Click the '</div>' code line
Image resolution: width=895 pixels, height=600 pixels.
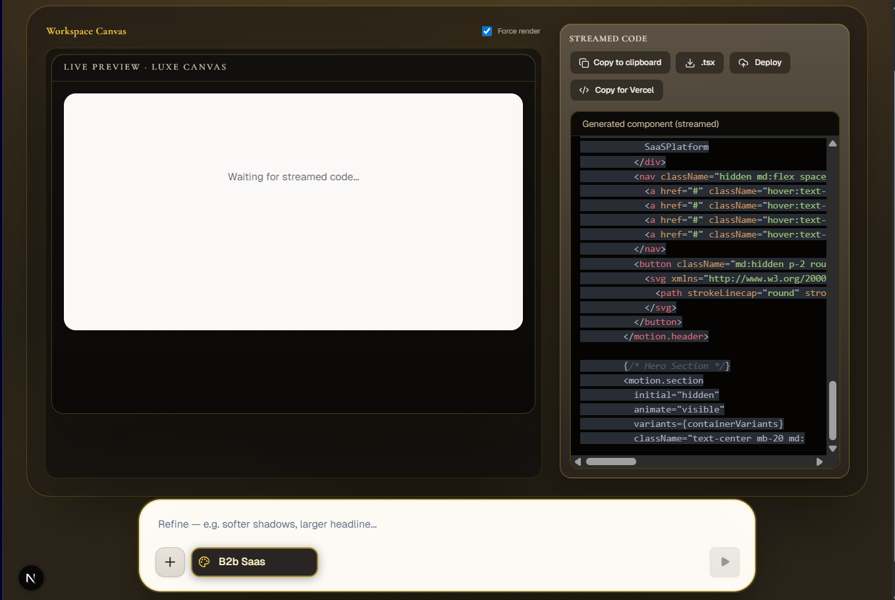tap(650, 162)
